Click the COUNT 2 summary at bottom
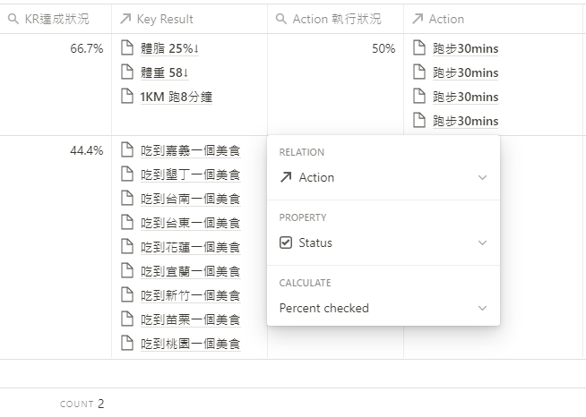586x417 pixels. tap(82, 404)
